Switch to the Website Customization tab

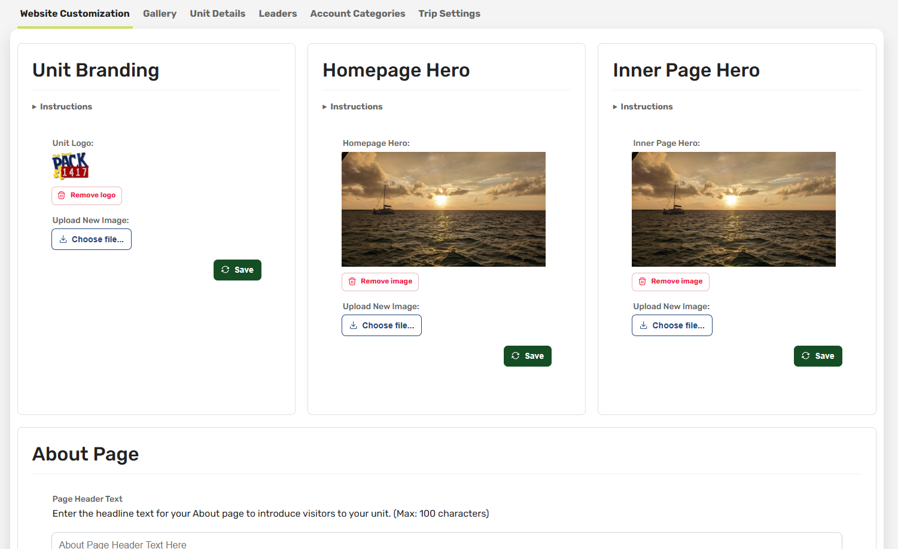click(75, 13)
